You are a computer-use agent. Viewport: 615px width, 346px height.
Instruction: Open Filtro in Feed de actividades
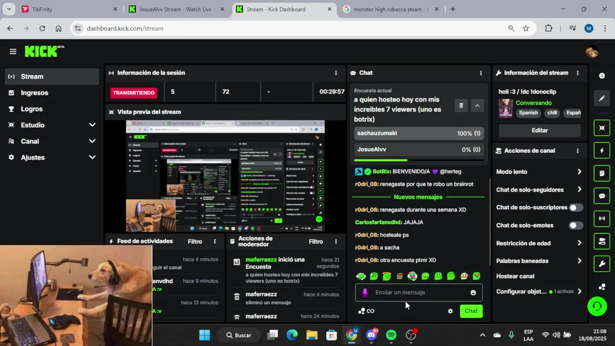coord(195,241)
